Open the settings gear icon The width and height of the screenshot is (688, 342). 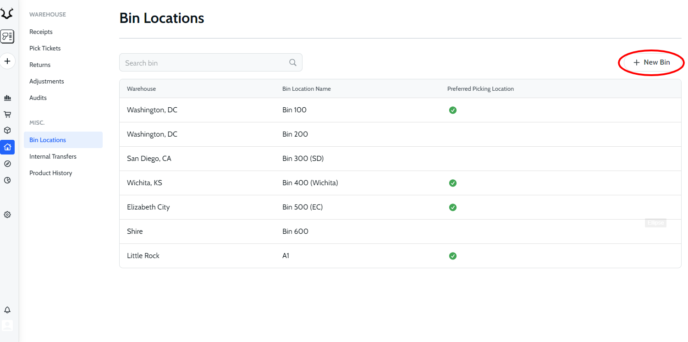click(x=7, y=215)
